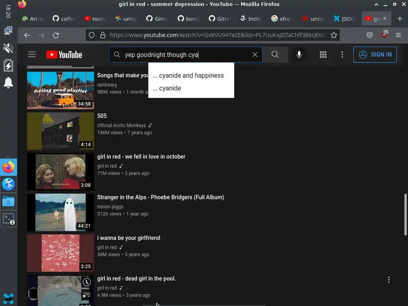Image resolution: width=408 pixels, height=306 pixels.
Task: Switch to the xfce Google tab
Action: [283, 18]
